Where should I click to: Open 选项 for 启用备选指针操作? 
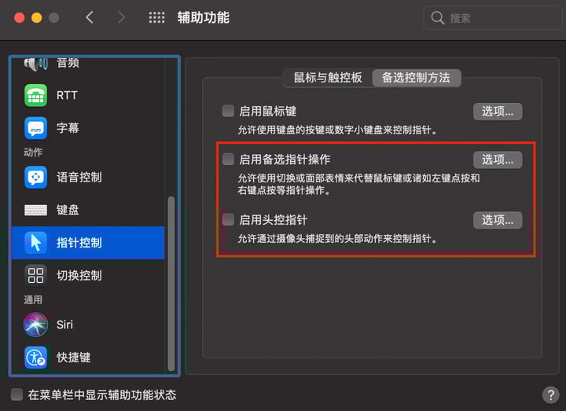498,160
